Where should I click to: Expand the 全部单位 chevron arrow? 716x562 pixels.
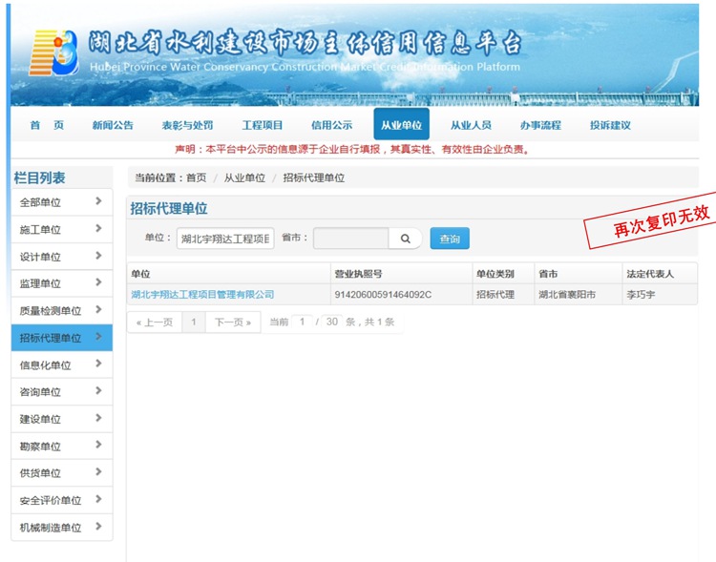98,201
